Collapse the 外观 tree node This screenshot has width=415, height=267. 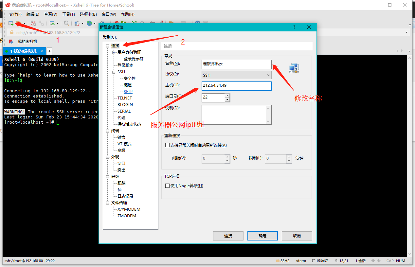(108, 157)
